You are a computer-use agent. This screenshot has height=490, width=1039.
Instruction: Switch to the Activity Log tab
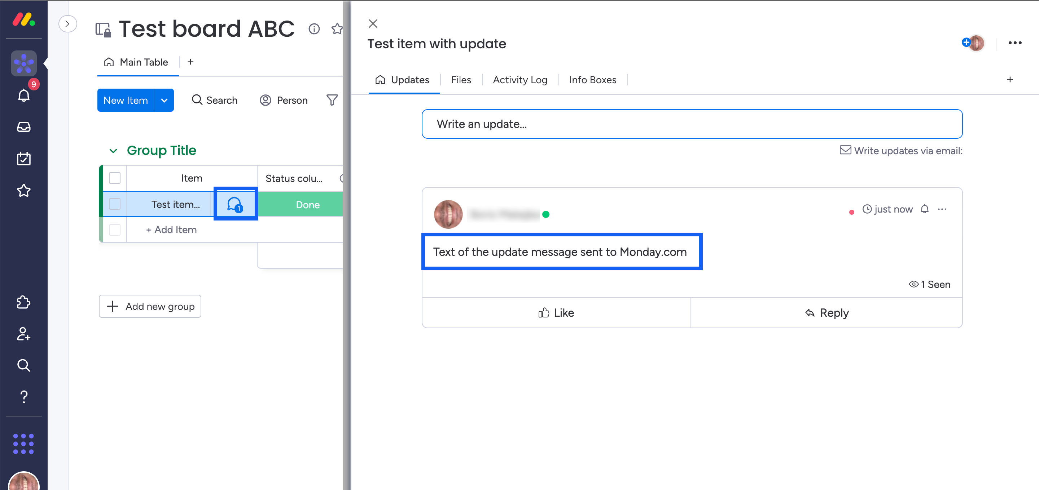[x=519, y=80]
